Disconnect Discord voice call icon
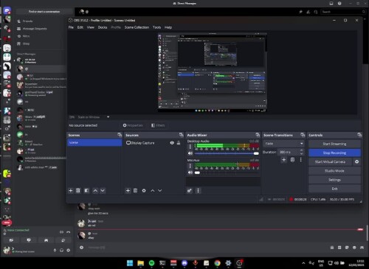 pos(69,232)
